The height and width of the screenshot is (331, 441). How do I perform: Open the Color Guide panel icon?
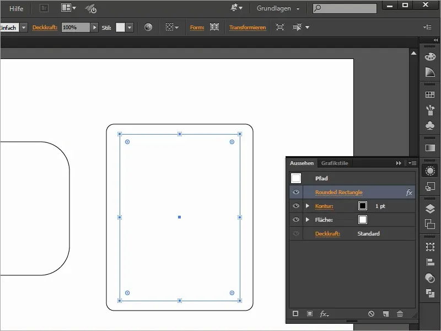point(430,72)
